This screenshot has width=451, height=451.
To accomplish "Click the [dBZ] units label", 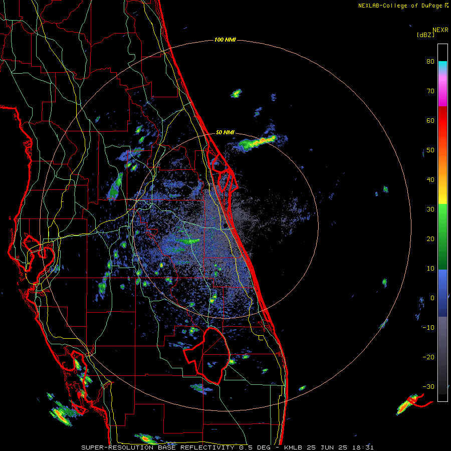I will point(425,35).
